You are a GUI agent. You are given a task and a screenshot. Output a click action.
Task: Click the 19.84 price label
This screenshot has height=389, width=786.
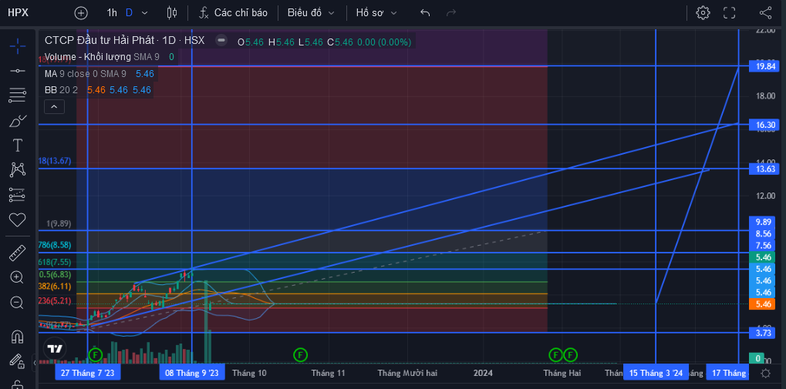pos(762,66)
